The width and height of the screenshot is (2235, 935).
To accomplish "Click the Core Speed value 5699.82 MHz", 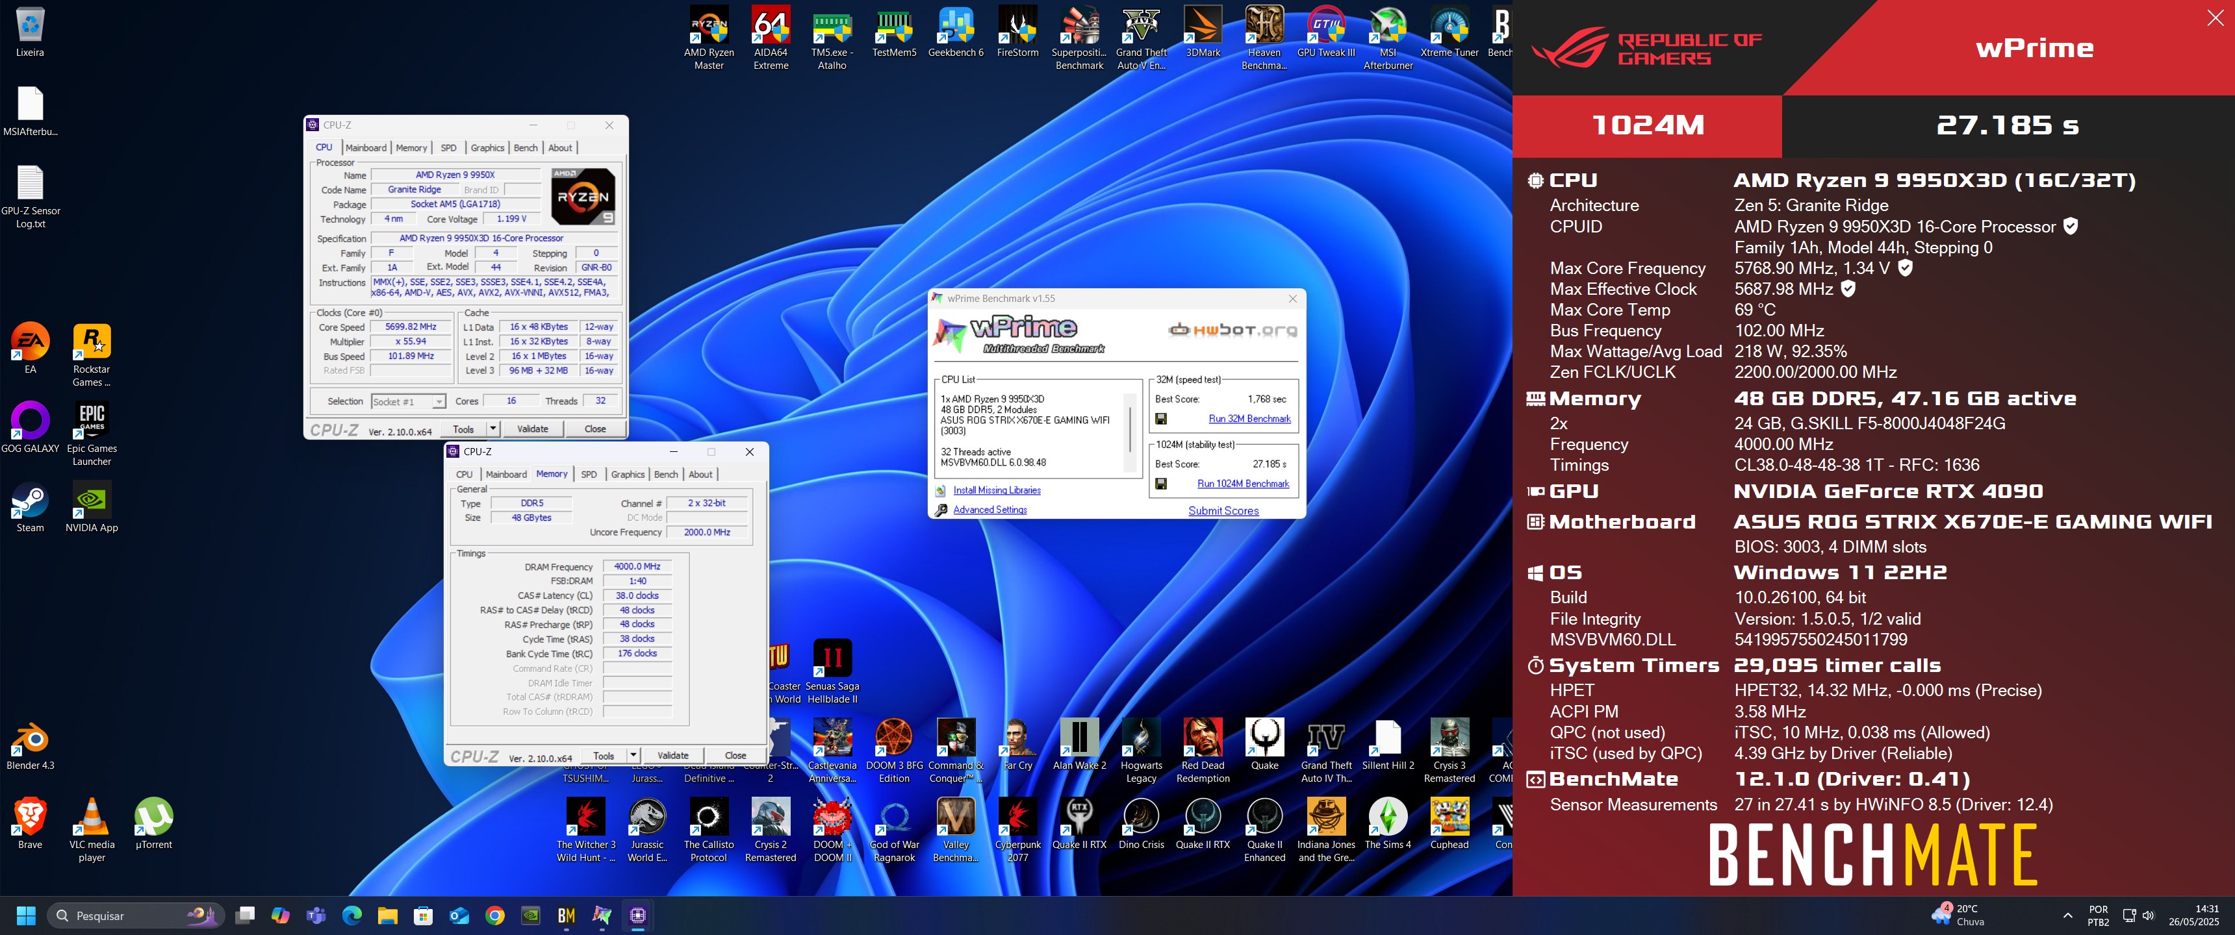I will [411, 327].
